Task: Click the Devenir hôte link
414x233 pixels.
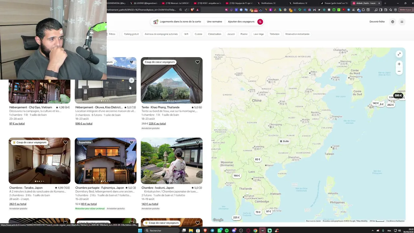Action: click(x=377, y=22)
